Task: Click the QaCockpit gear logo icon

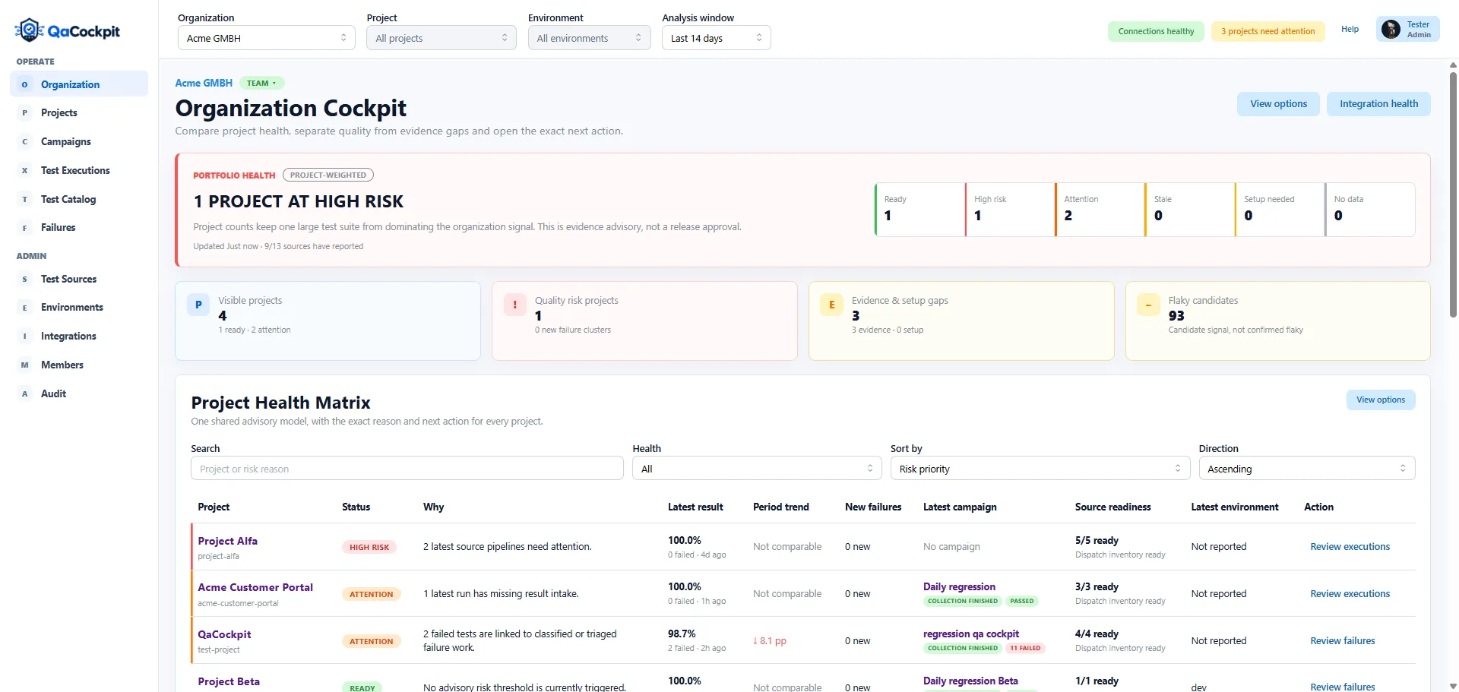Action: 29,30
